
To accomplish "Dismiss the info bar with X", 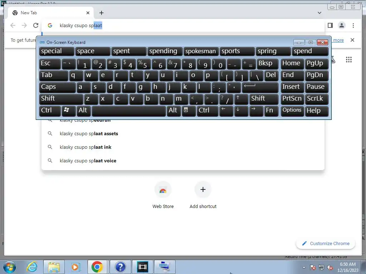I will pyautogui.click(x=352, y=40).
